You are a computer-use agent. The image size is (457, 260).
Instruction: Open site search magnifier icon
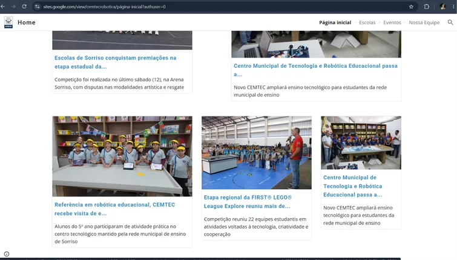pyautogui.click(x=450, y=22)
